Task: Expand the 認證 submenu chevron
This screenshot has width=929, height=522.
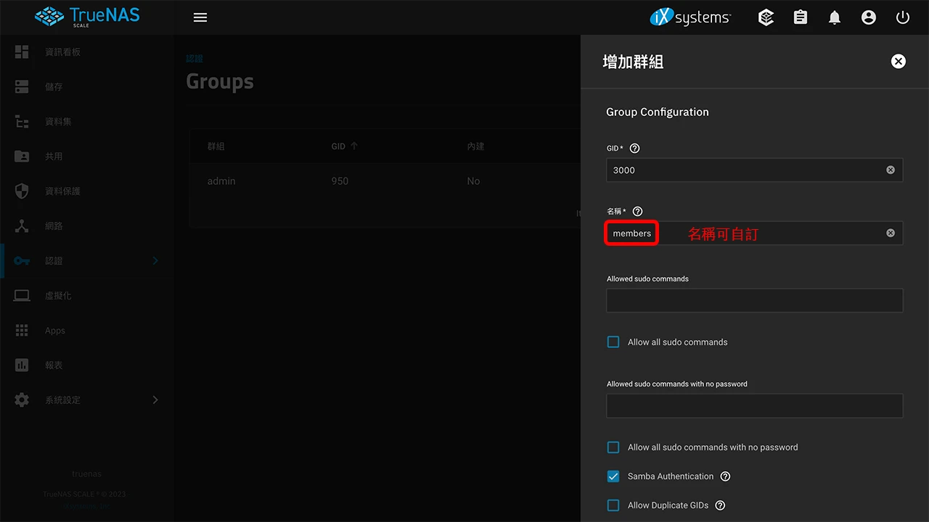Action: coord(155,260)
